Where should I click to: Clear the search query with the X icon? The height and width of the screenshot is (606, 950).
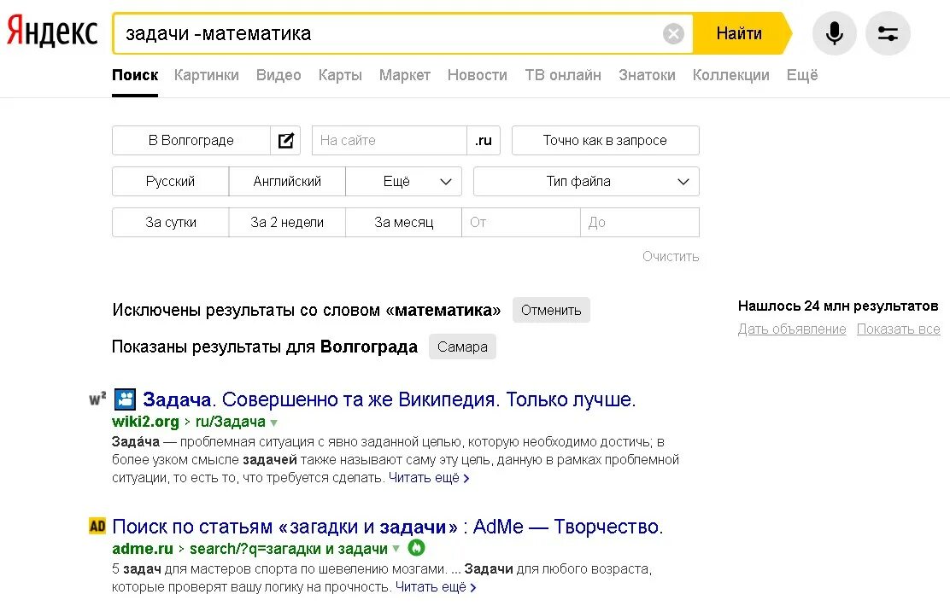tap(673, 33)
